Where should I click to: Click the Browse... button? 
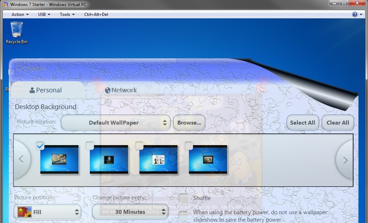[x=189, y=122]
